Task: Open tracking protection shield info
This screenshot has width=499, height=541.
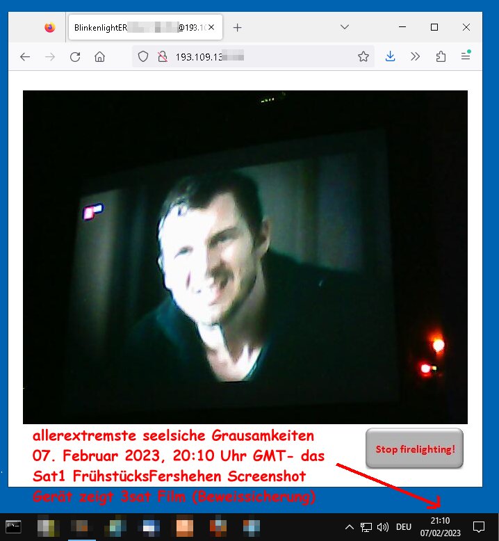Action: [x=143, y=56]
